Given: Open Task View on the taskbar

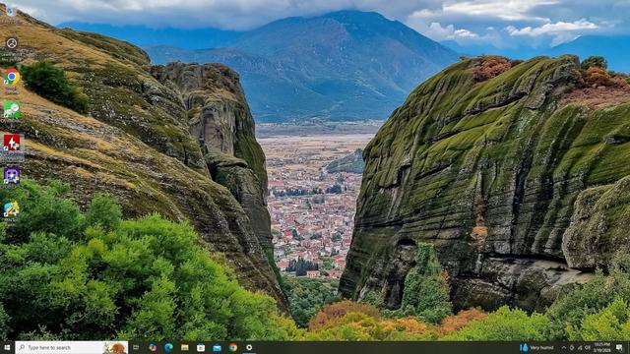Looking at the screenshot, I should tap(136, 347).
